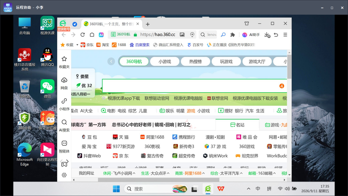This screenshot has width=348, height=196.
Task: Open a new browser tab
Action: [148, 24]
